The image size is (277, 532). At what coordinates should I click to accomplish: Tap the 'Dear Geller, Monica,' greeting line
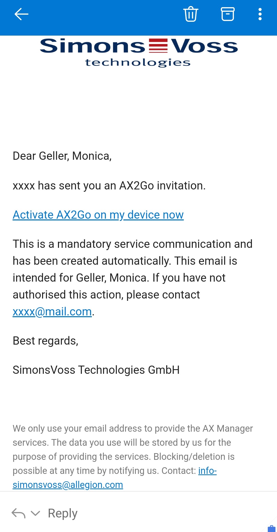tap(62, 156)
